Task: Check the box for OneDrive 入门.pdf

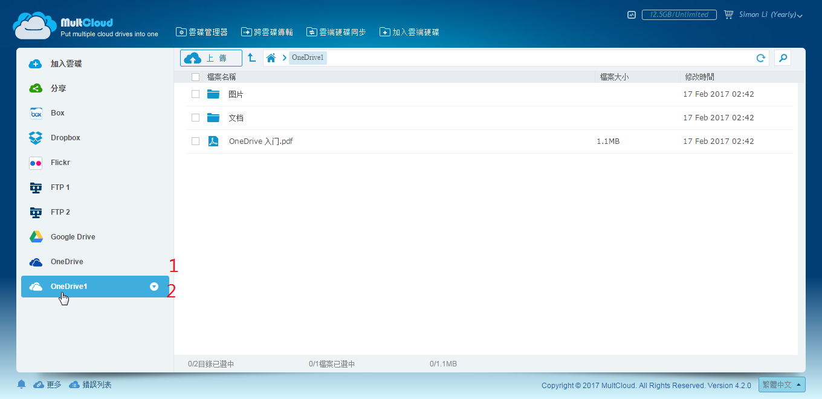Action: tap(195, 141)
